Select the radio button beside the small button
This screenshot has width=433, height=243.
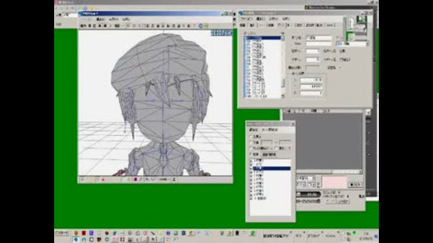(x=251, y=154)
